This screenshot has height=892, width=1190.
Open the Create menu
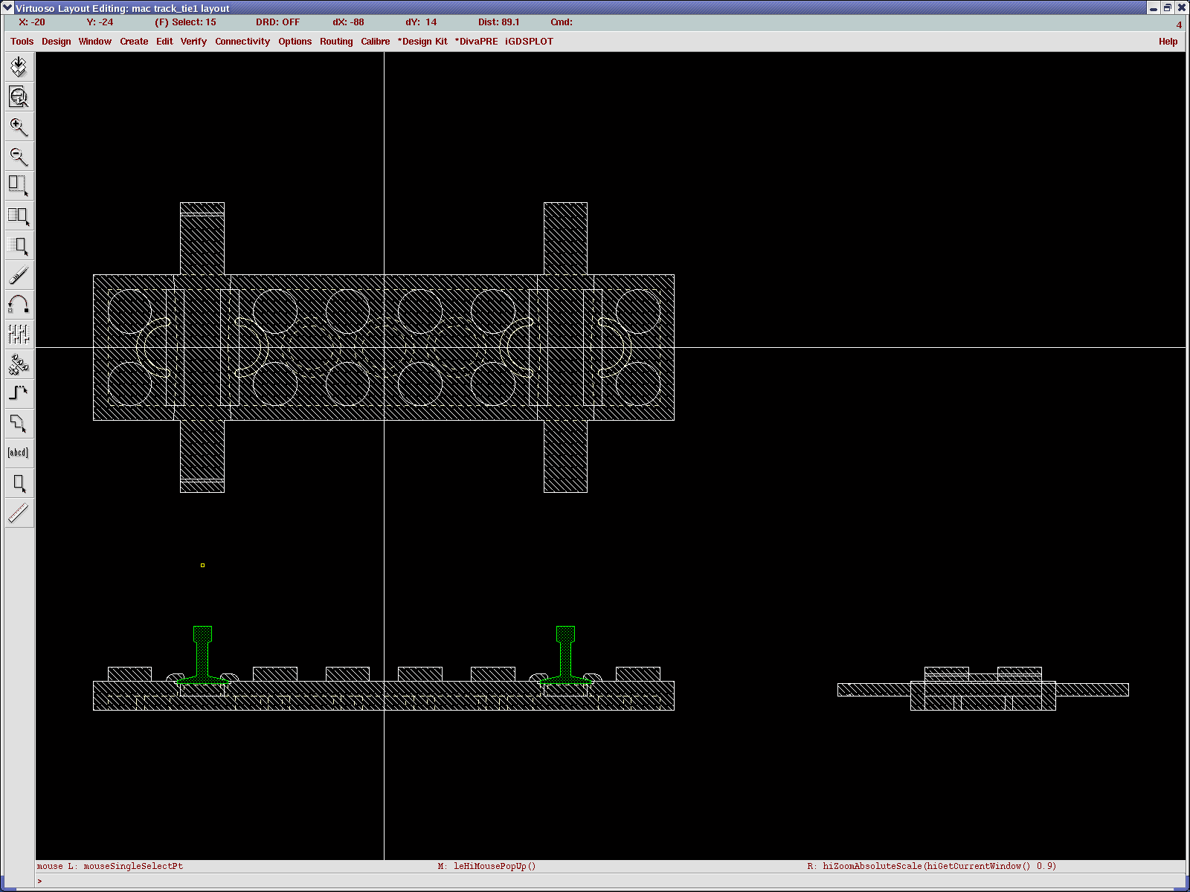[x=134, y=42]
